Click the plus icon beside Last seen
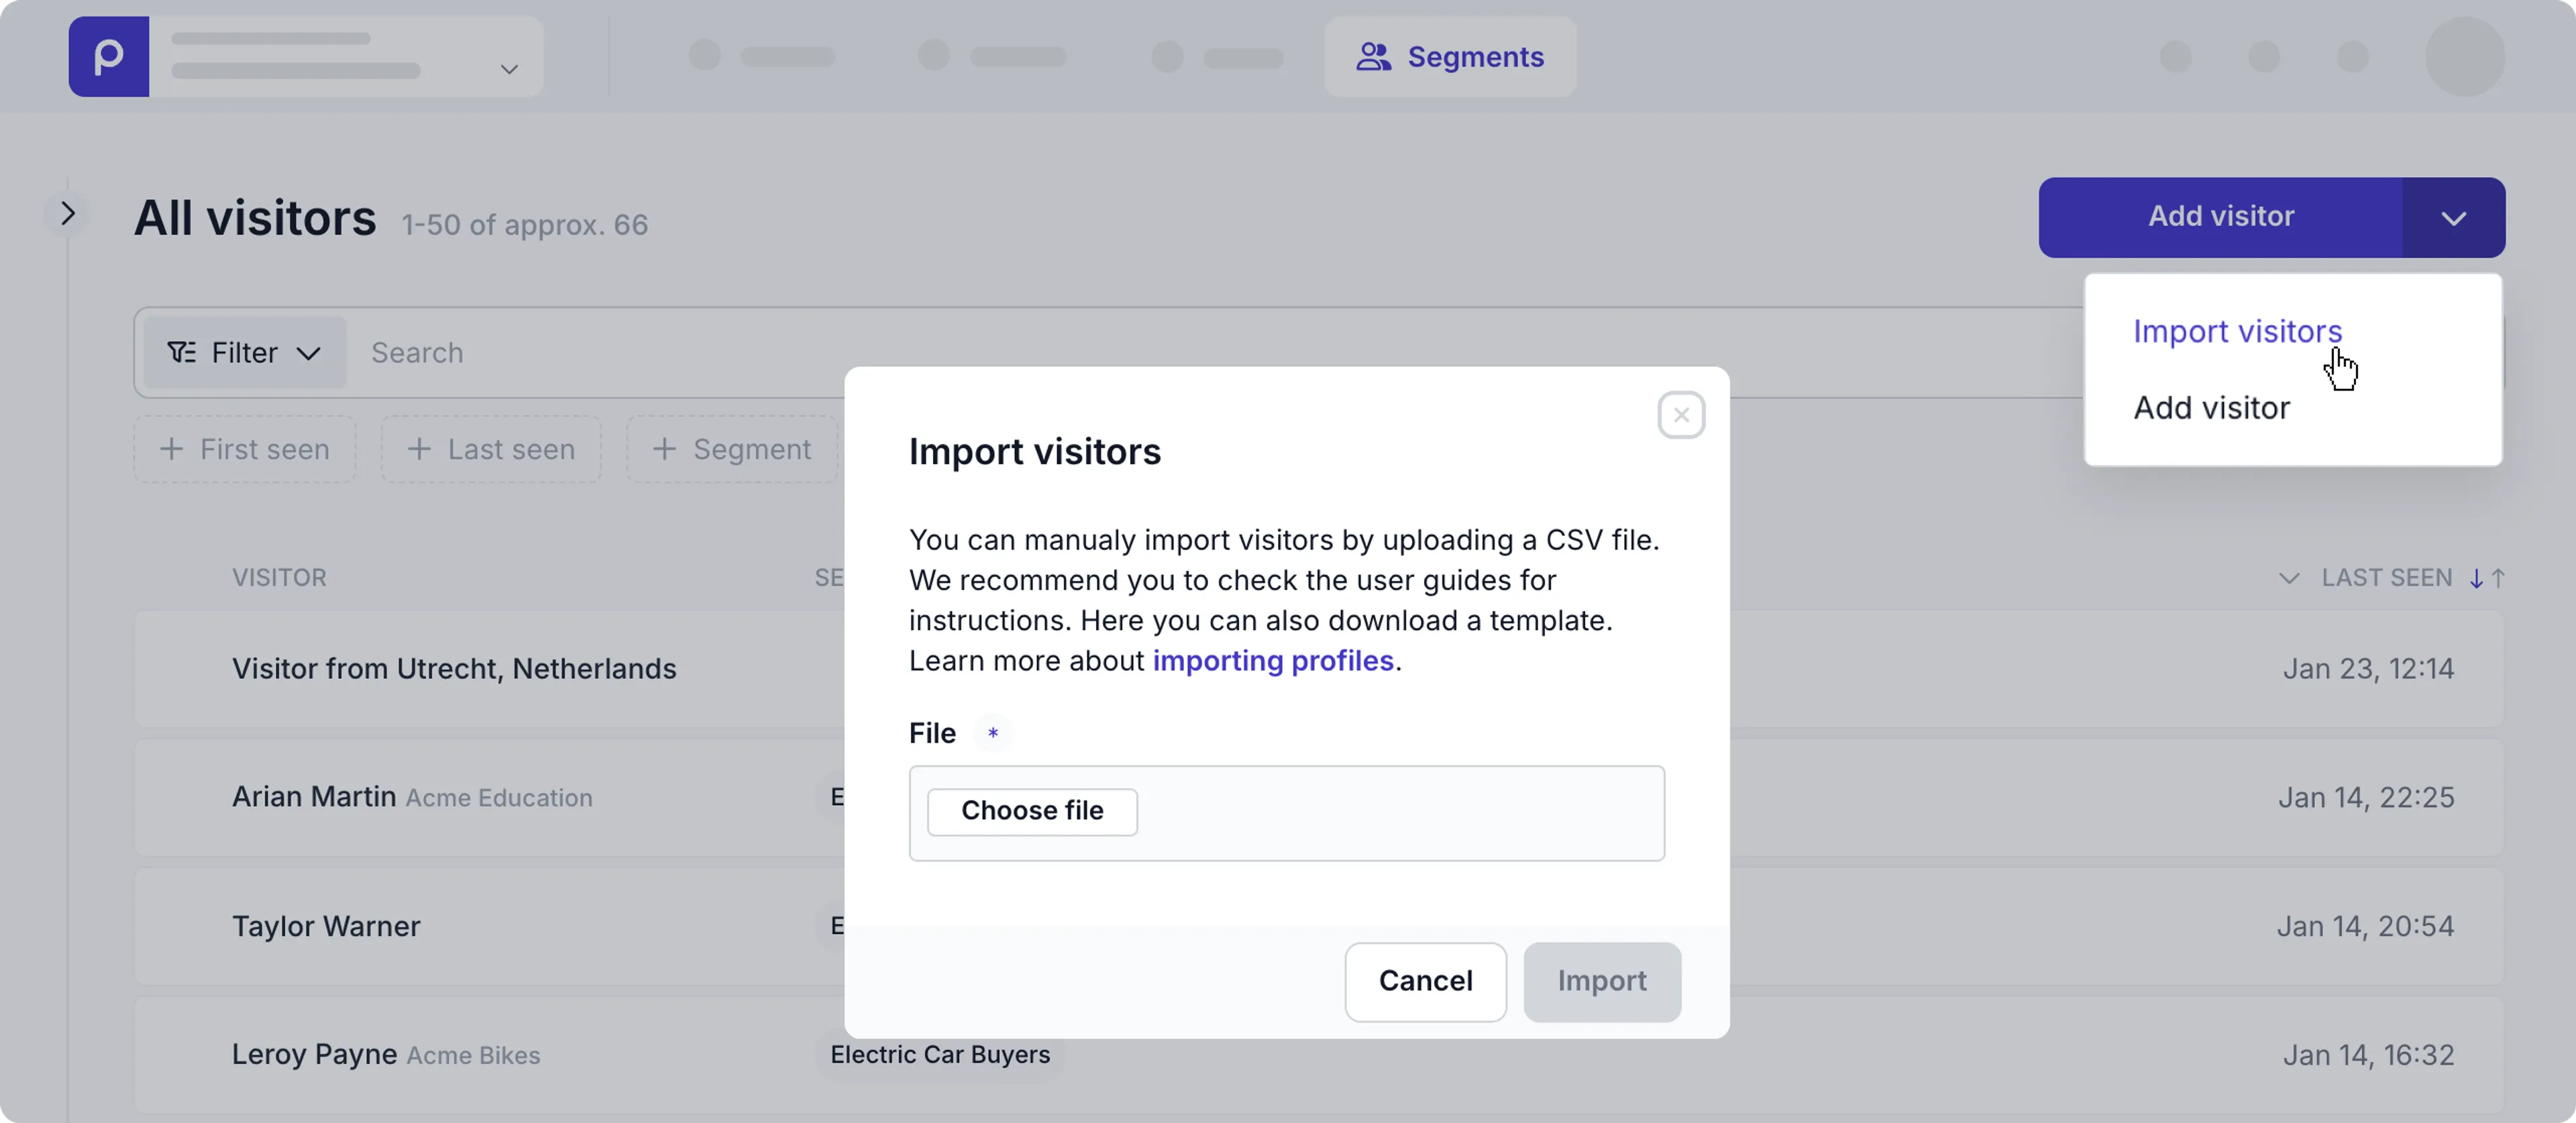 419,449
